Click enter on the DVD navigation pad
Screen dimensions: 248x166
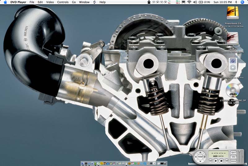tap(200, 157)
